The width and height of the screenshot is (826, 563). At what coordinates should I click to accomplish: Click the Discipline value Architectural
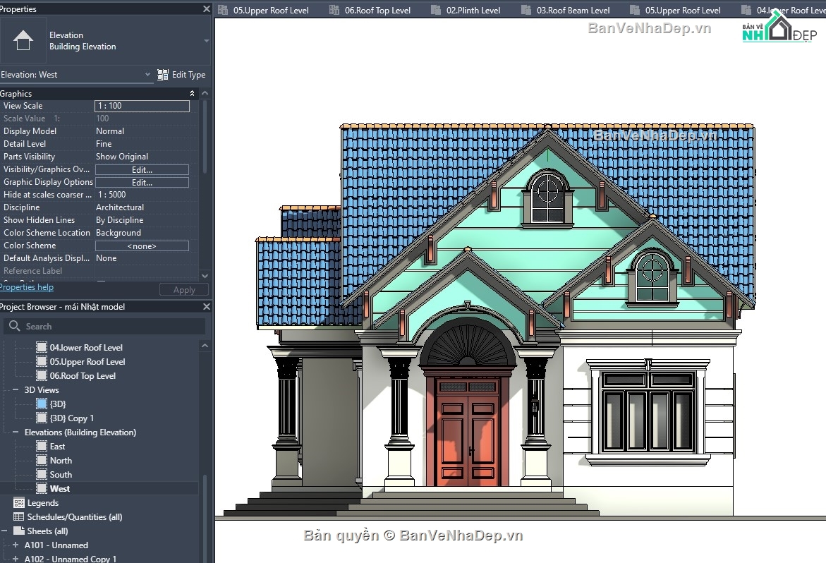(120, 207)
